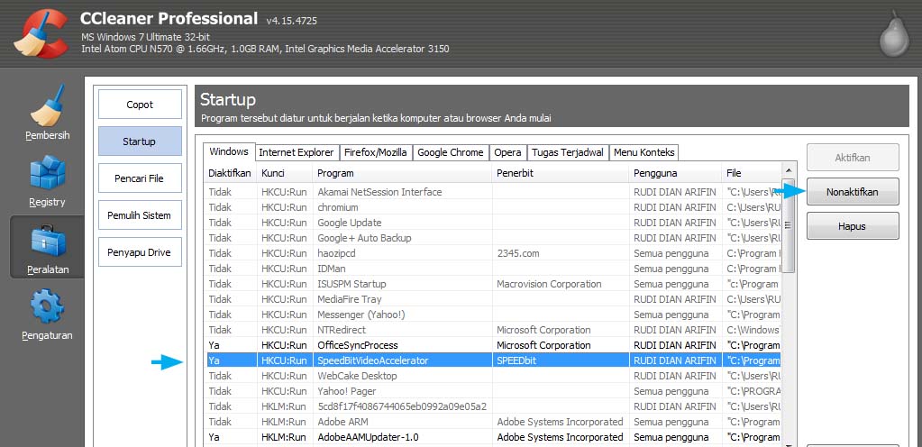Switch to the Internet Explorer tab
Image resolution: width=922 pixels, height=447 pixels.
click(x=297, y=152)
